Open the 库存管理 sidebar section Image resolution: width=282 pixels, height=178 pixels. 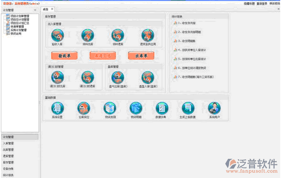20,162
